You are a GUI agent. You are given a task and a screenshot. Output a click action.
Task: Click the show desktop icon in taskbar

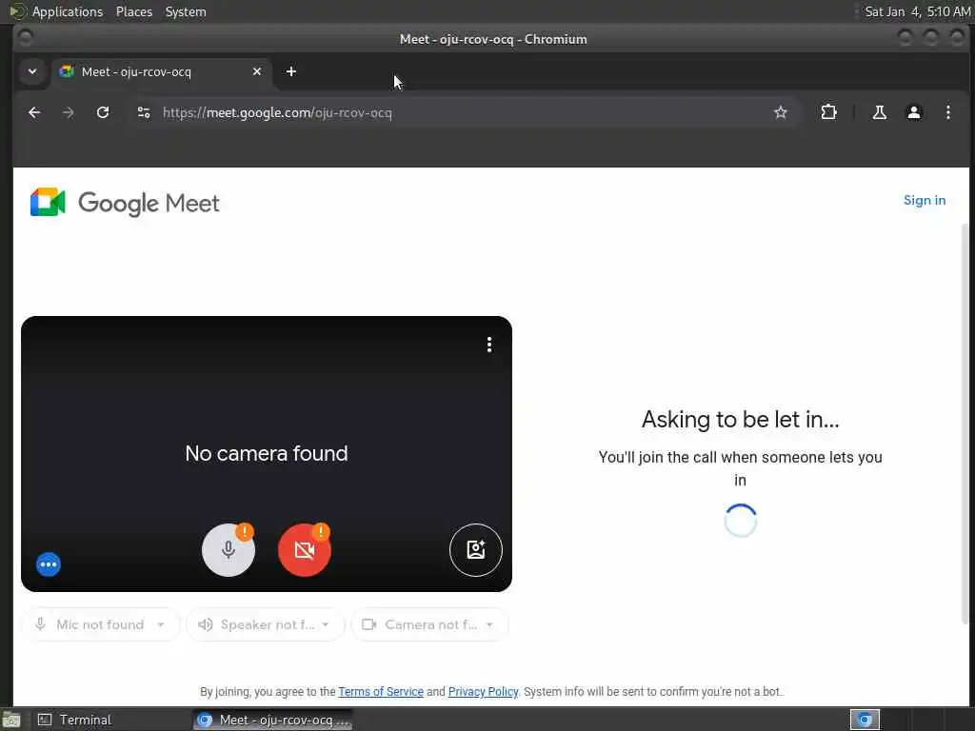tap(11, 720)
